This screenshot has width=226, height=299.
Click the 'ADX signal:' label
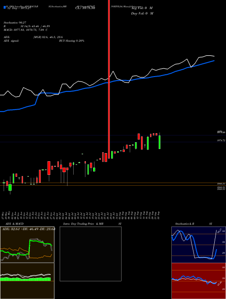click(x=11, y=41)
